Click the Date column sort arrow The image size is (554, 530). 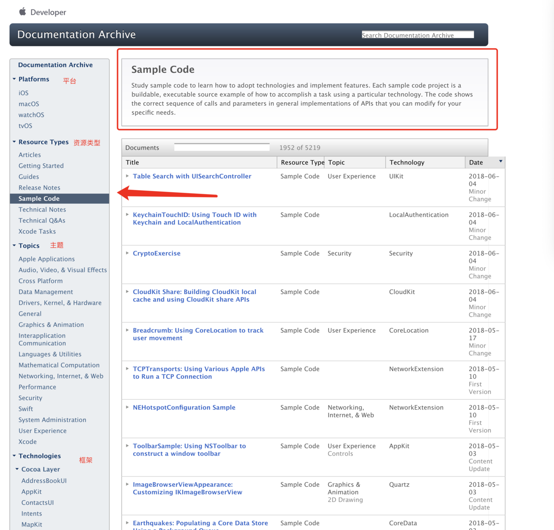point(500,161)
